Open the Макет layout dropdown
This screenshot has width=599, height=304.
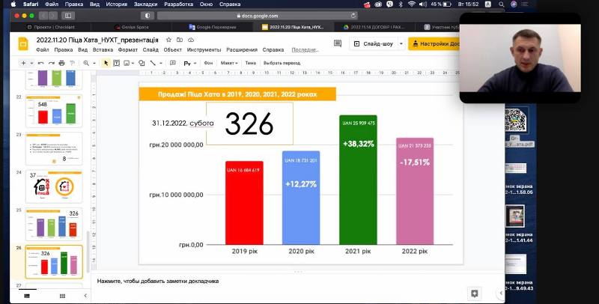pos(229,63)
